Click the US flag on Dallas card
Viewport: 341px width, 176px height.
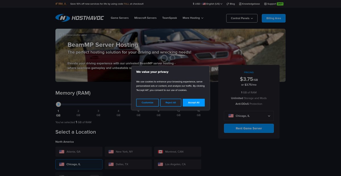tap(111, 164)
